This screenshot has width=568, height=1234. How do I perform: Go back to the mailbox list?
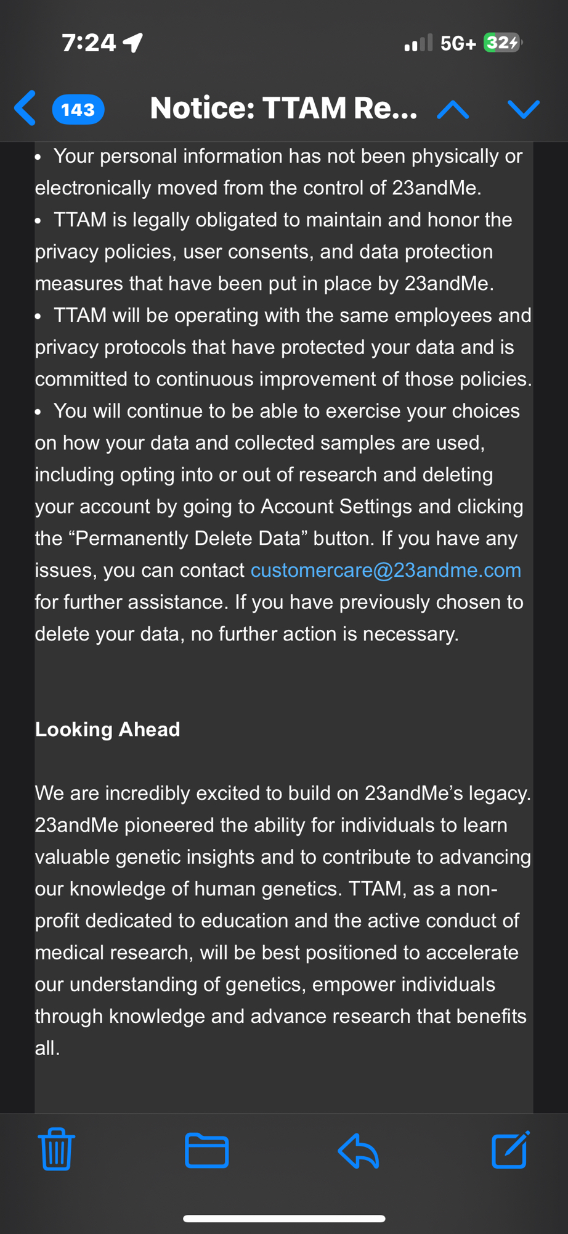click(x=25, y=109)
